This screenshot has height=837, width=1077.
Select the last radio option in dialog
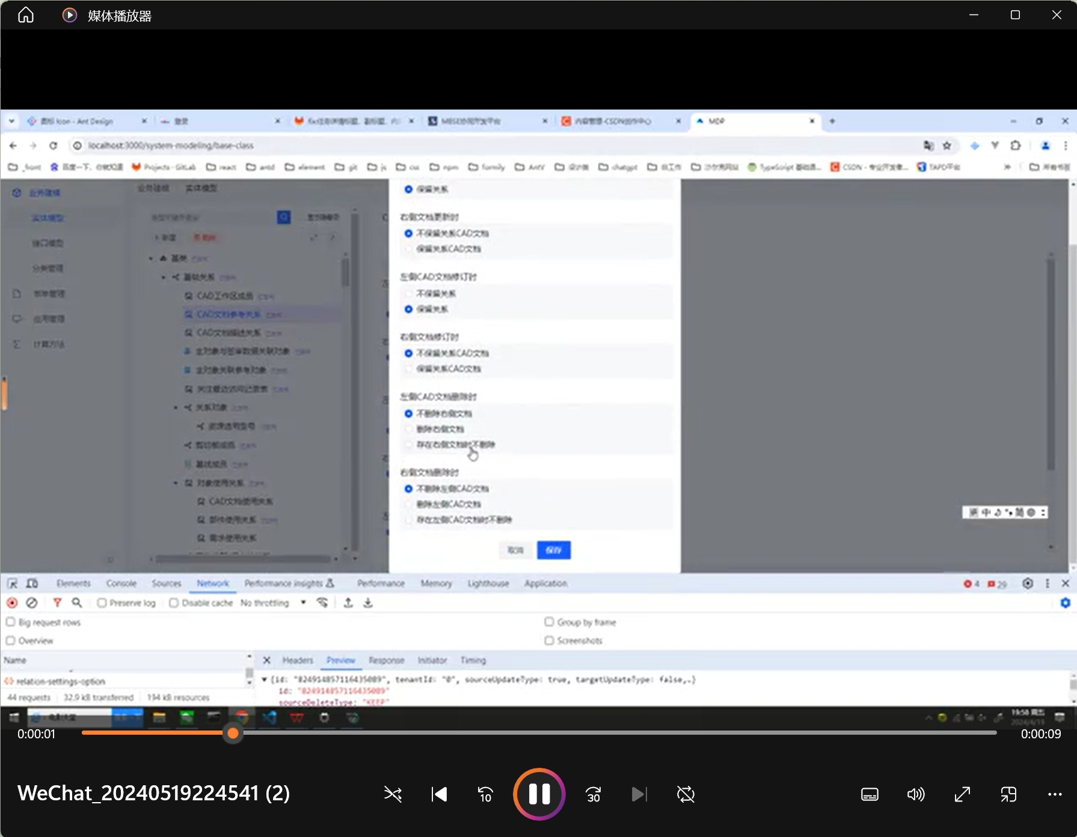[408, 519]
